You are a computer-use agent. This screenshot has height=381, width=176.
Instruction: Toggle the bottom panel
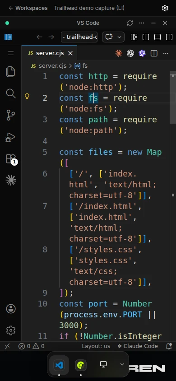(x=157, y=37)
